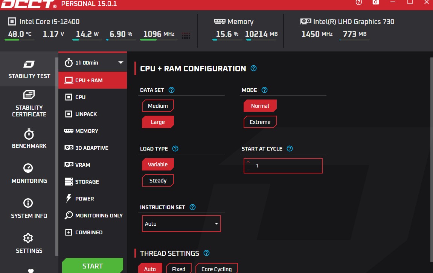Expand the 1h 00min duration dropdown
Viewport: 433px width, 273px height.
pos(120,63)
